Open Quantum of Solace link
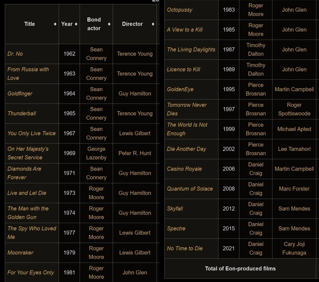The image size is (319, 282). pos(190,189)
